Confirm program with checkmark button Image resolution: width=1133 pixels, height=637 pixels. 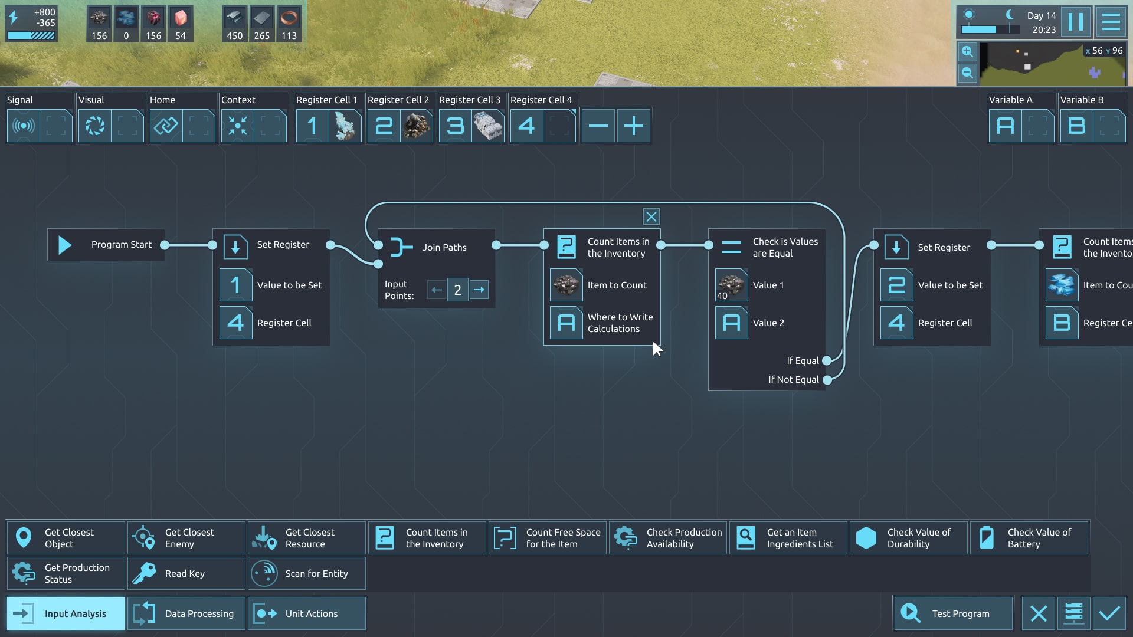pyautogui.click(x=1109, y=613)
